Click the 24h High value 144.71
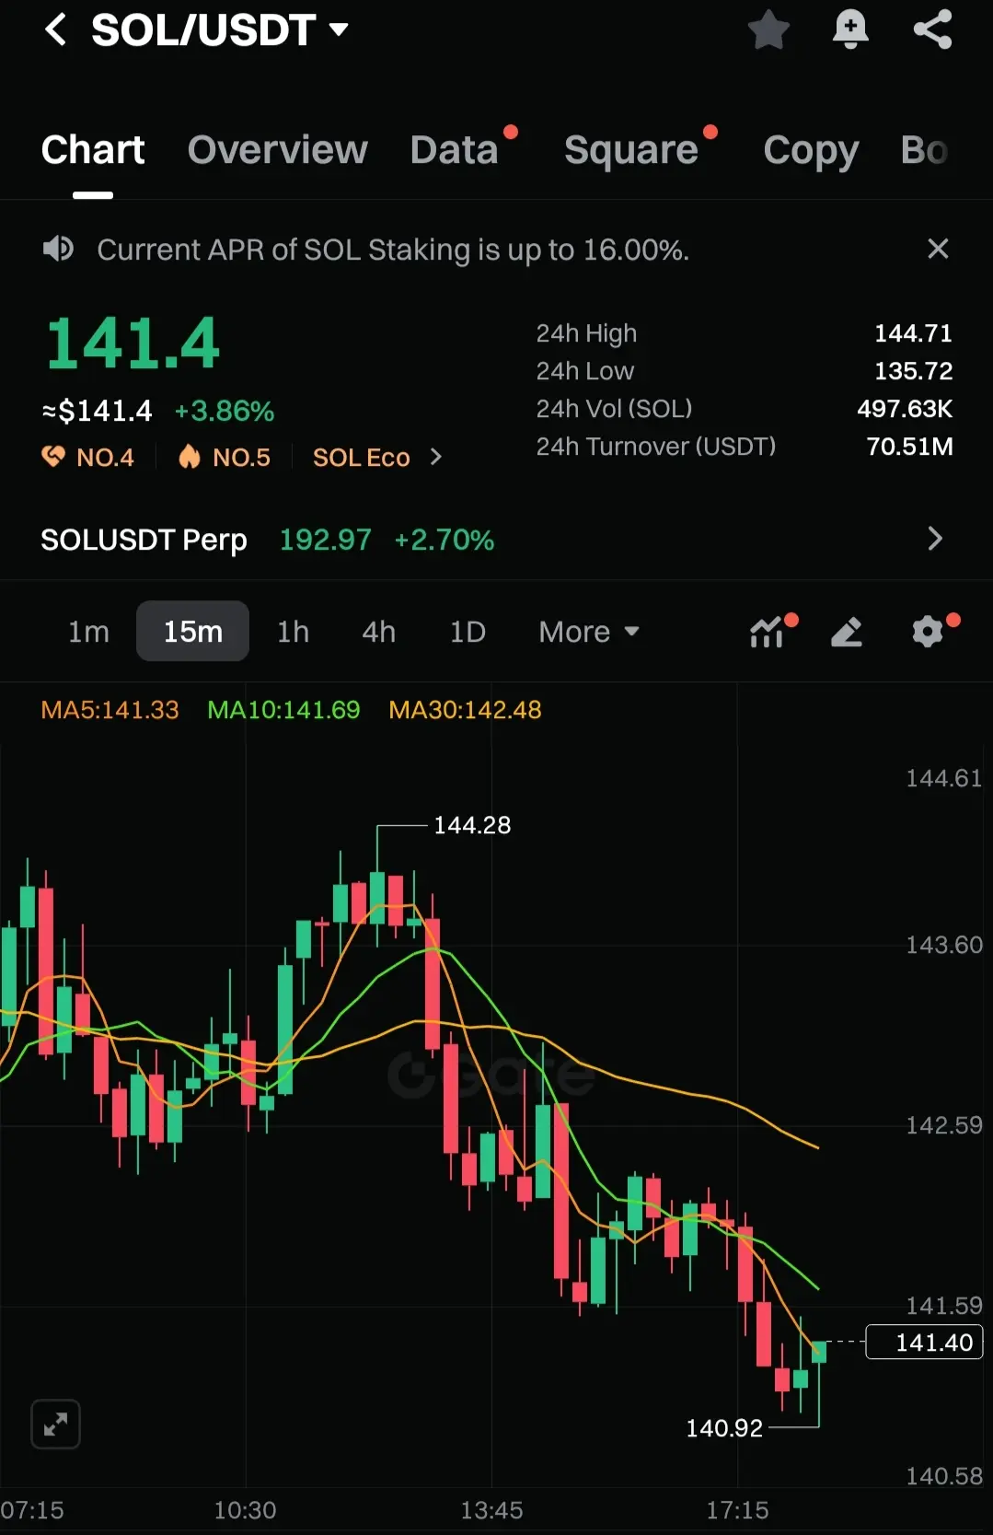993x1535 pixels. (913, 333)
